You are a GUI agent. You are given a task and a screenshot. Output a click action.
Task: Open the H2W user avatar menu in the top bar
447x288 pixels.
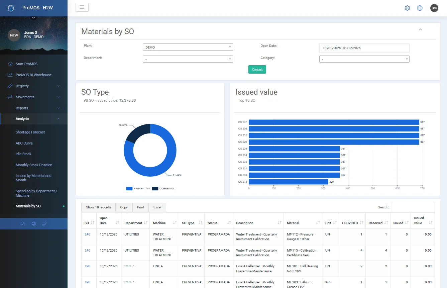point(434,8)
